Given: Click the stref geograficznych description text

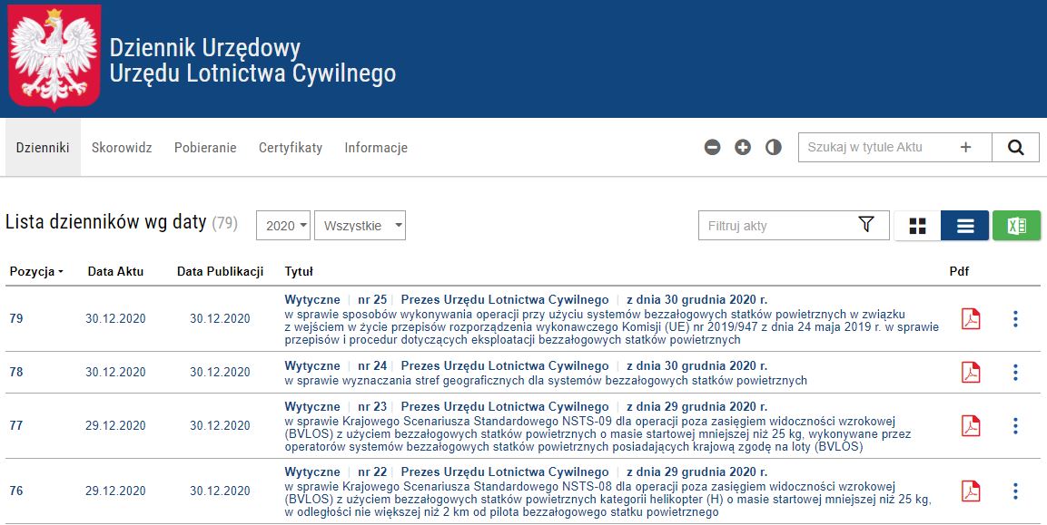Looking at the screenshot, I should [x=546, y=381].
